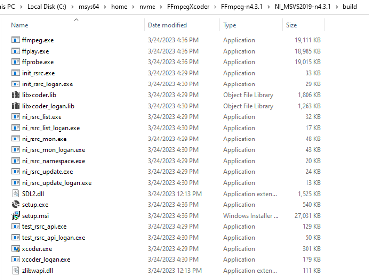Click ni_rsrc_namespace.exe file name

[x=54, y=161]
